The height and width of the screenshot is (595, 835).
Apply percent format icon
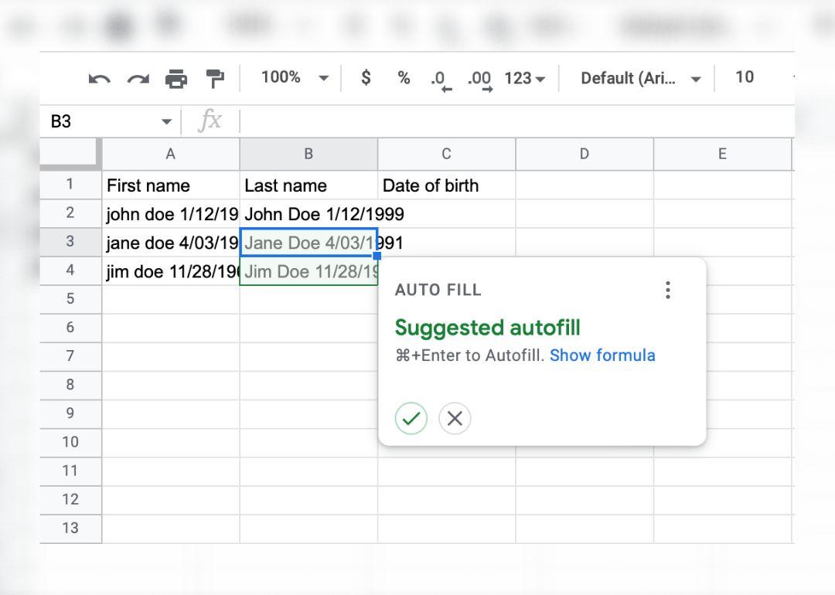[404, 77]
